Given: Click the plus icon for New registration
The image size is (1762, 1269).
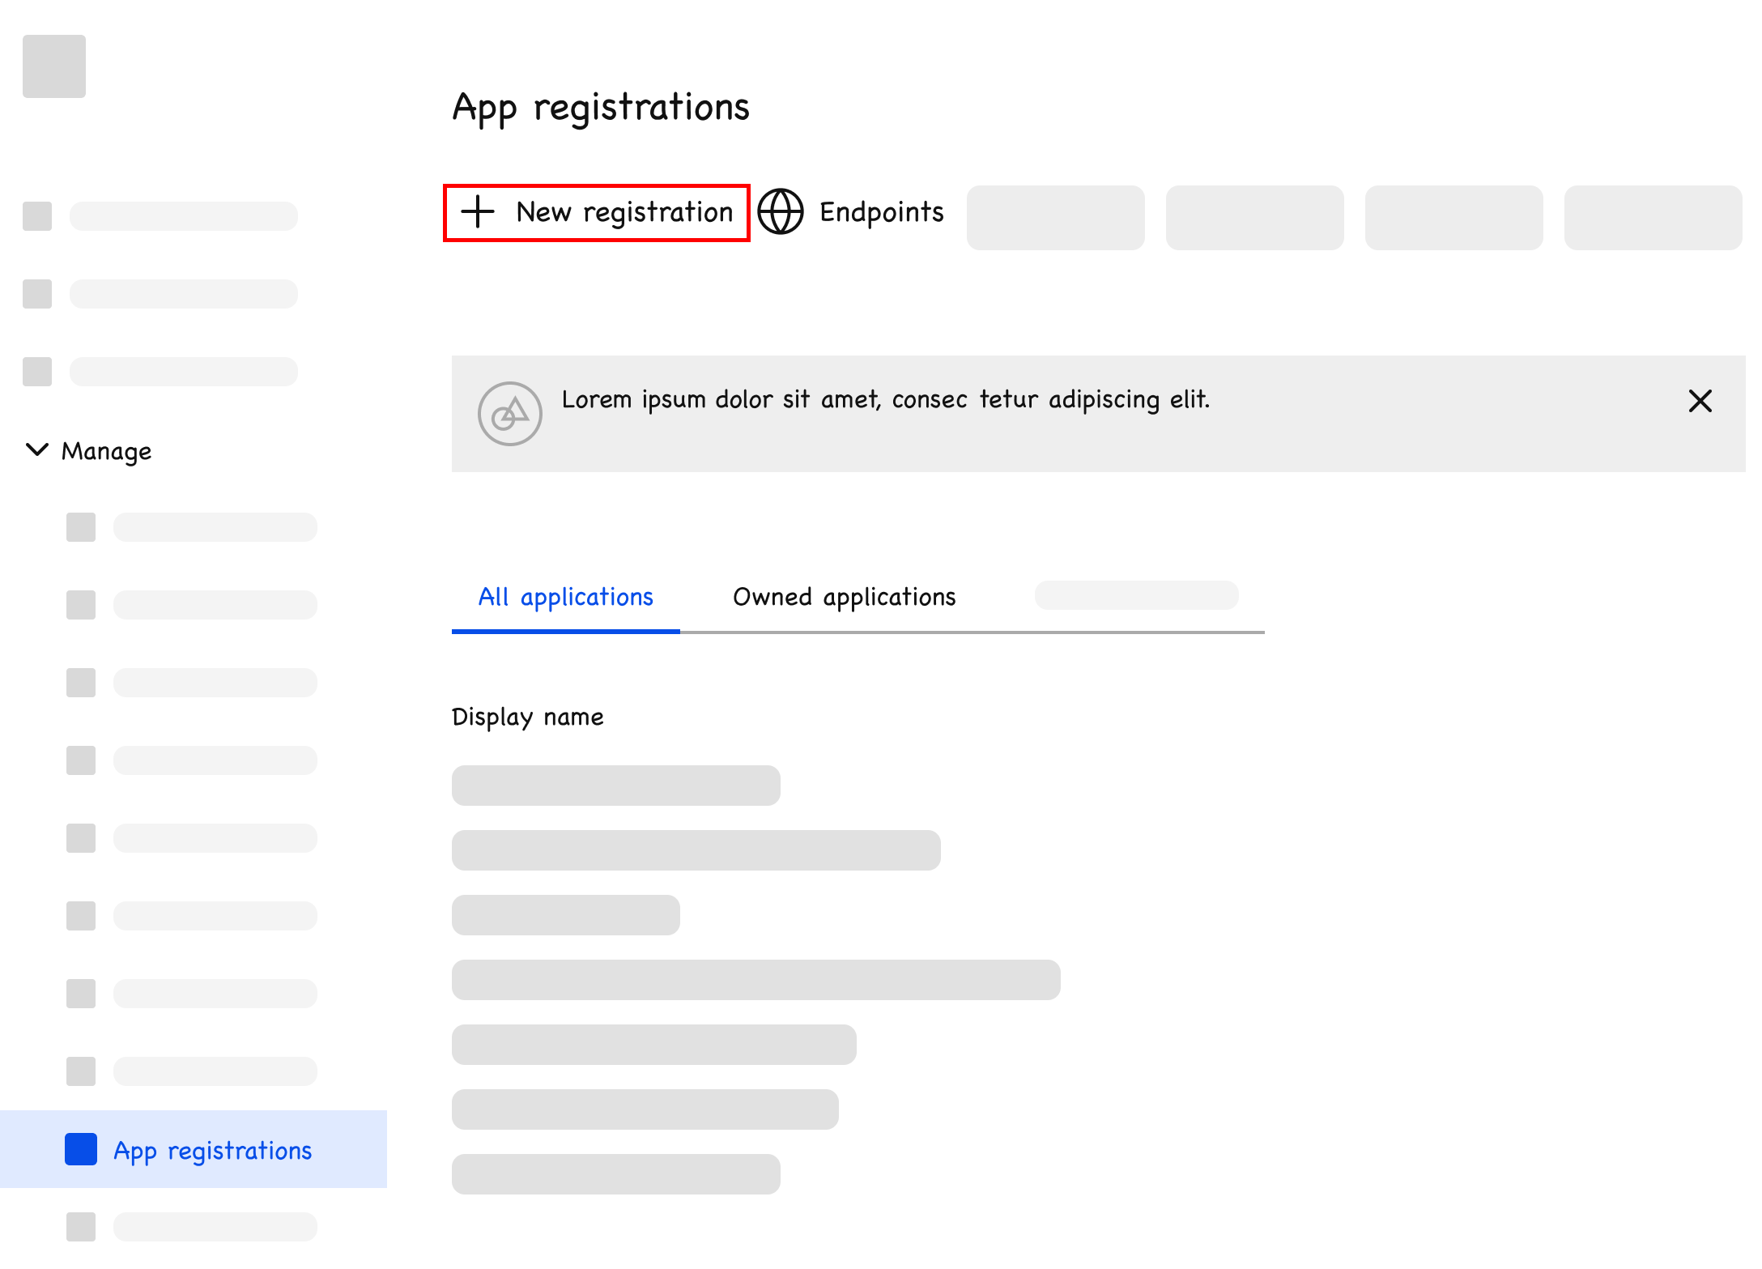Looking at the screenshot, I should tap(478, 212).
